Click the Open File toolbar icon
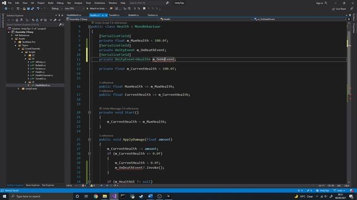This screenshot has height=200, width=357. [x=24, y=9]
